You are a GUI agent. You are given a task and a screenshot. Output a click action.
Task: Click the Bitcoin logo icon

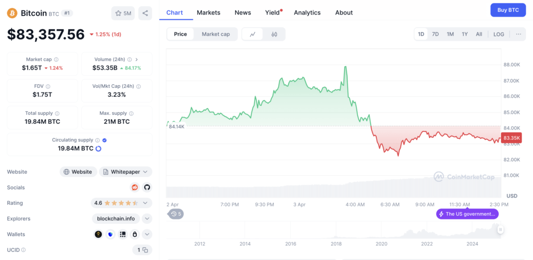(12, 13)
